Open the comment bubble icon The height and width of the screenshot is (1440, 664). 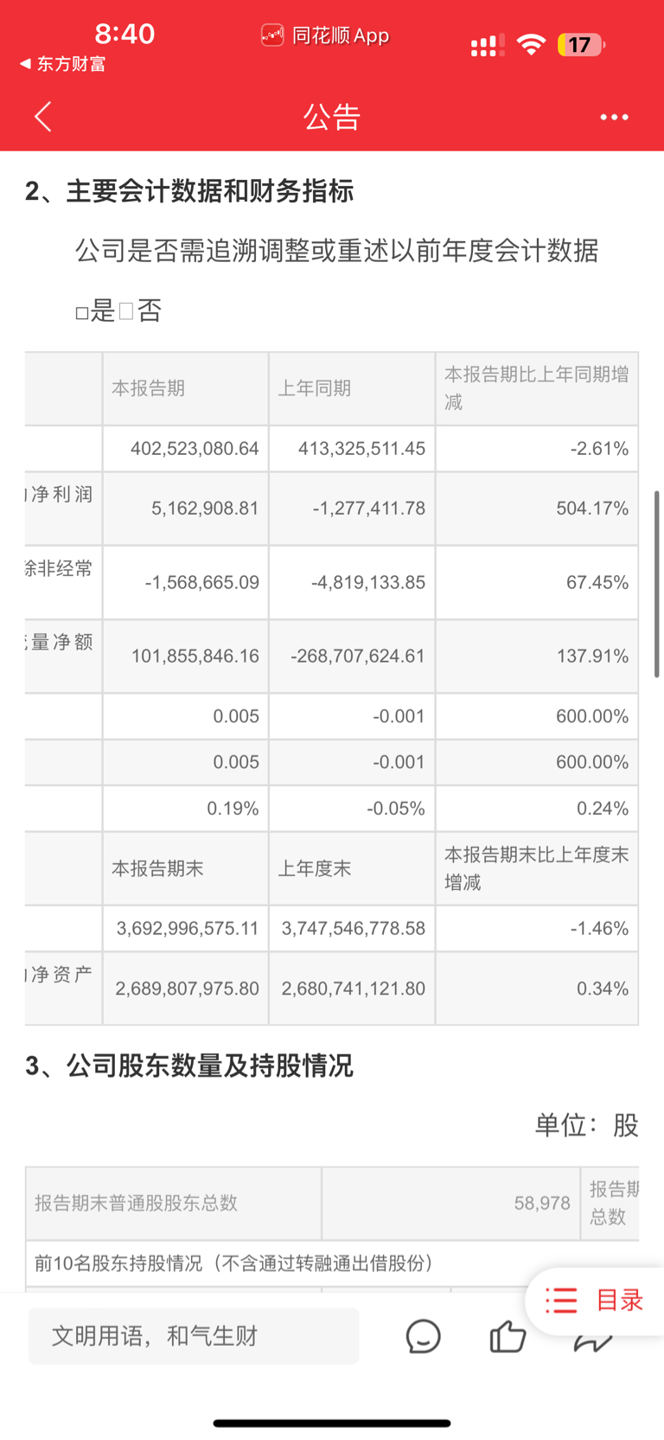click(424, 1336)
